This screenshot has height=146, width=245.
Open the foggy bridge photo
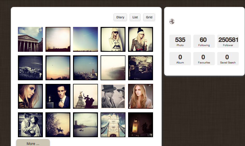[113, 68]
